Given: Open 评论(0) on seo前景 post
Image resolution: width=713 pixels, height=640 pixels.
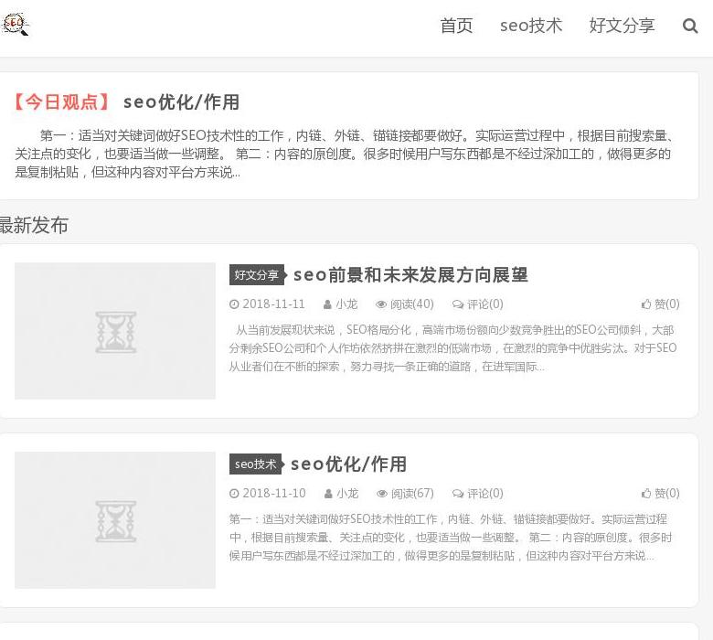Looking at the screenshot, I should click(485, 304).
